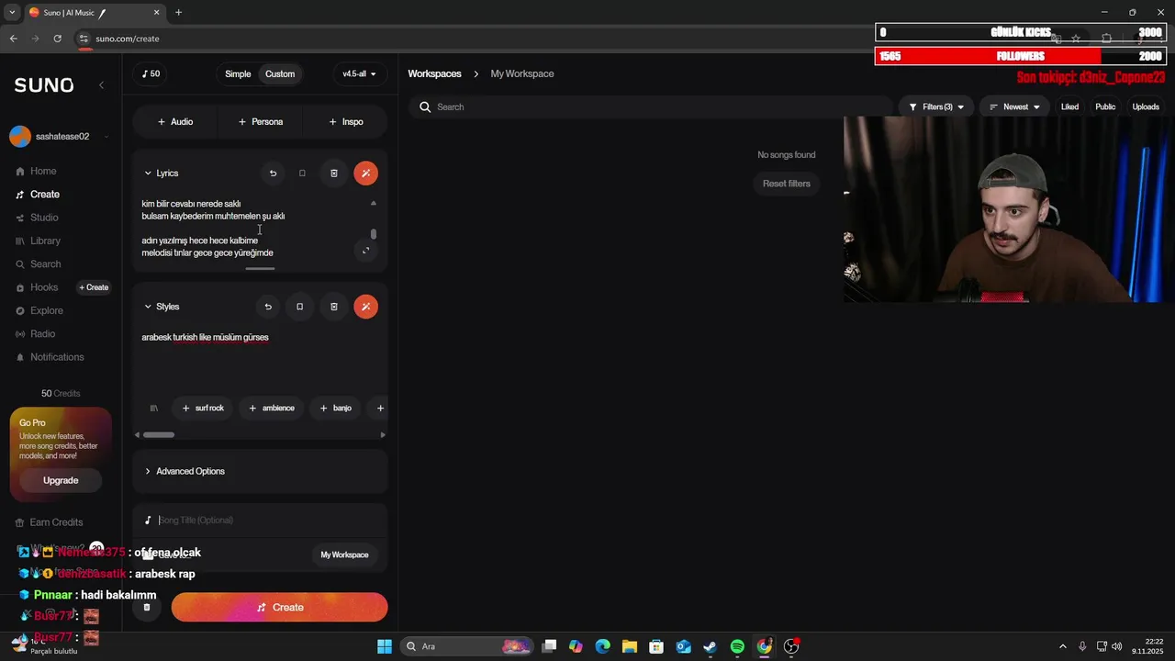
Task: Save the style prompt via bookmark icon
Action: pos(299,307)
